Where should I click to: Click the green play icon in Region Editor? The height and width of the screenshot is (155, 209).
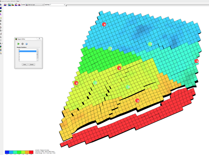18,44
